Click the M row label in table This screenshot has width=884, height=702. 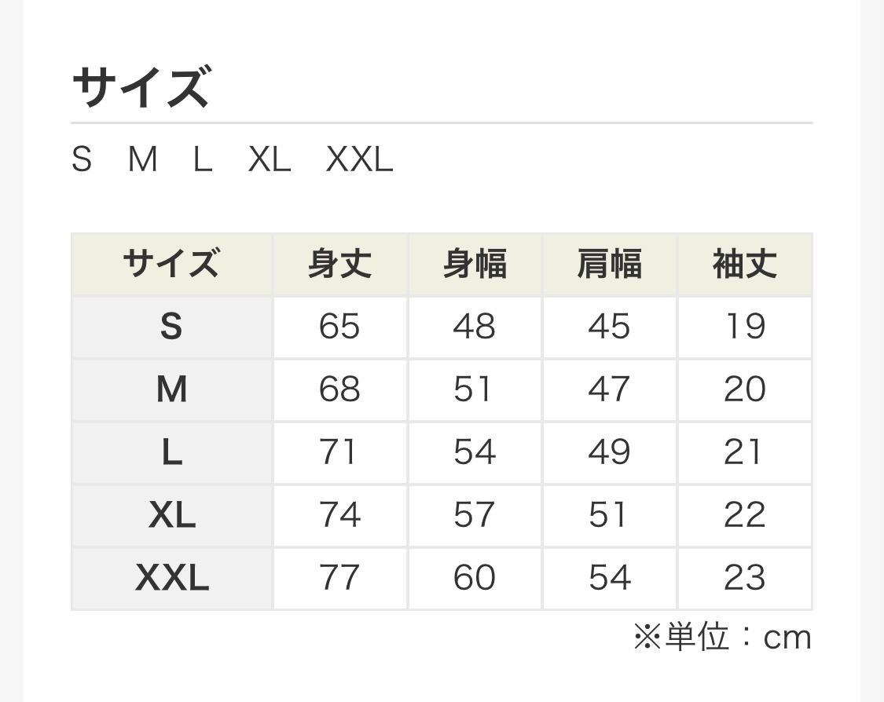click(x=171, y=389)
